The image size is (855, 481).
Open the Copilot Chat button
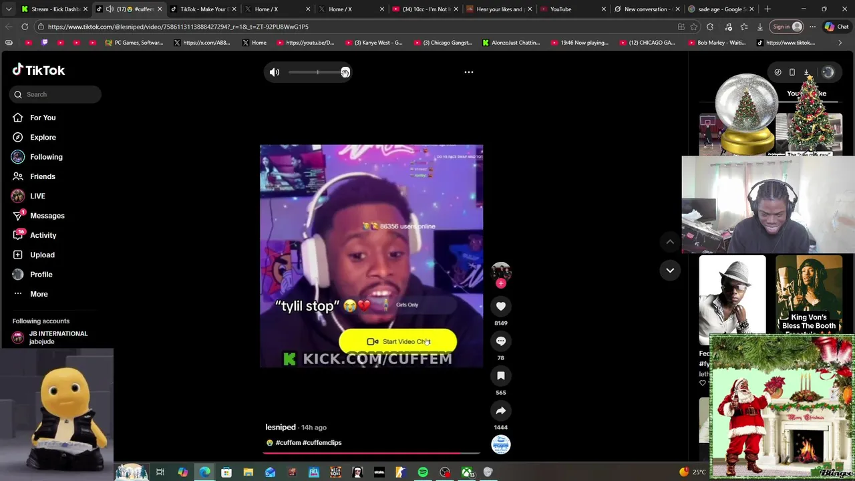pos(836,27)
